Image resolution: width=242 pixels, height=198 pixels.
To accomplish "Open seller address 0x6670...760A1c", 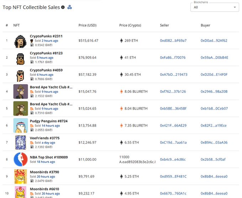I will pos(173,193).
